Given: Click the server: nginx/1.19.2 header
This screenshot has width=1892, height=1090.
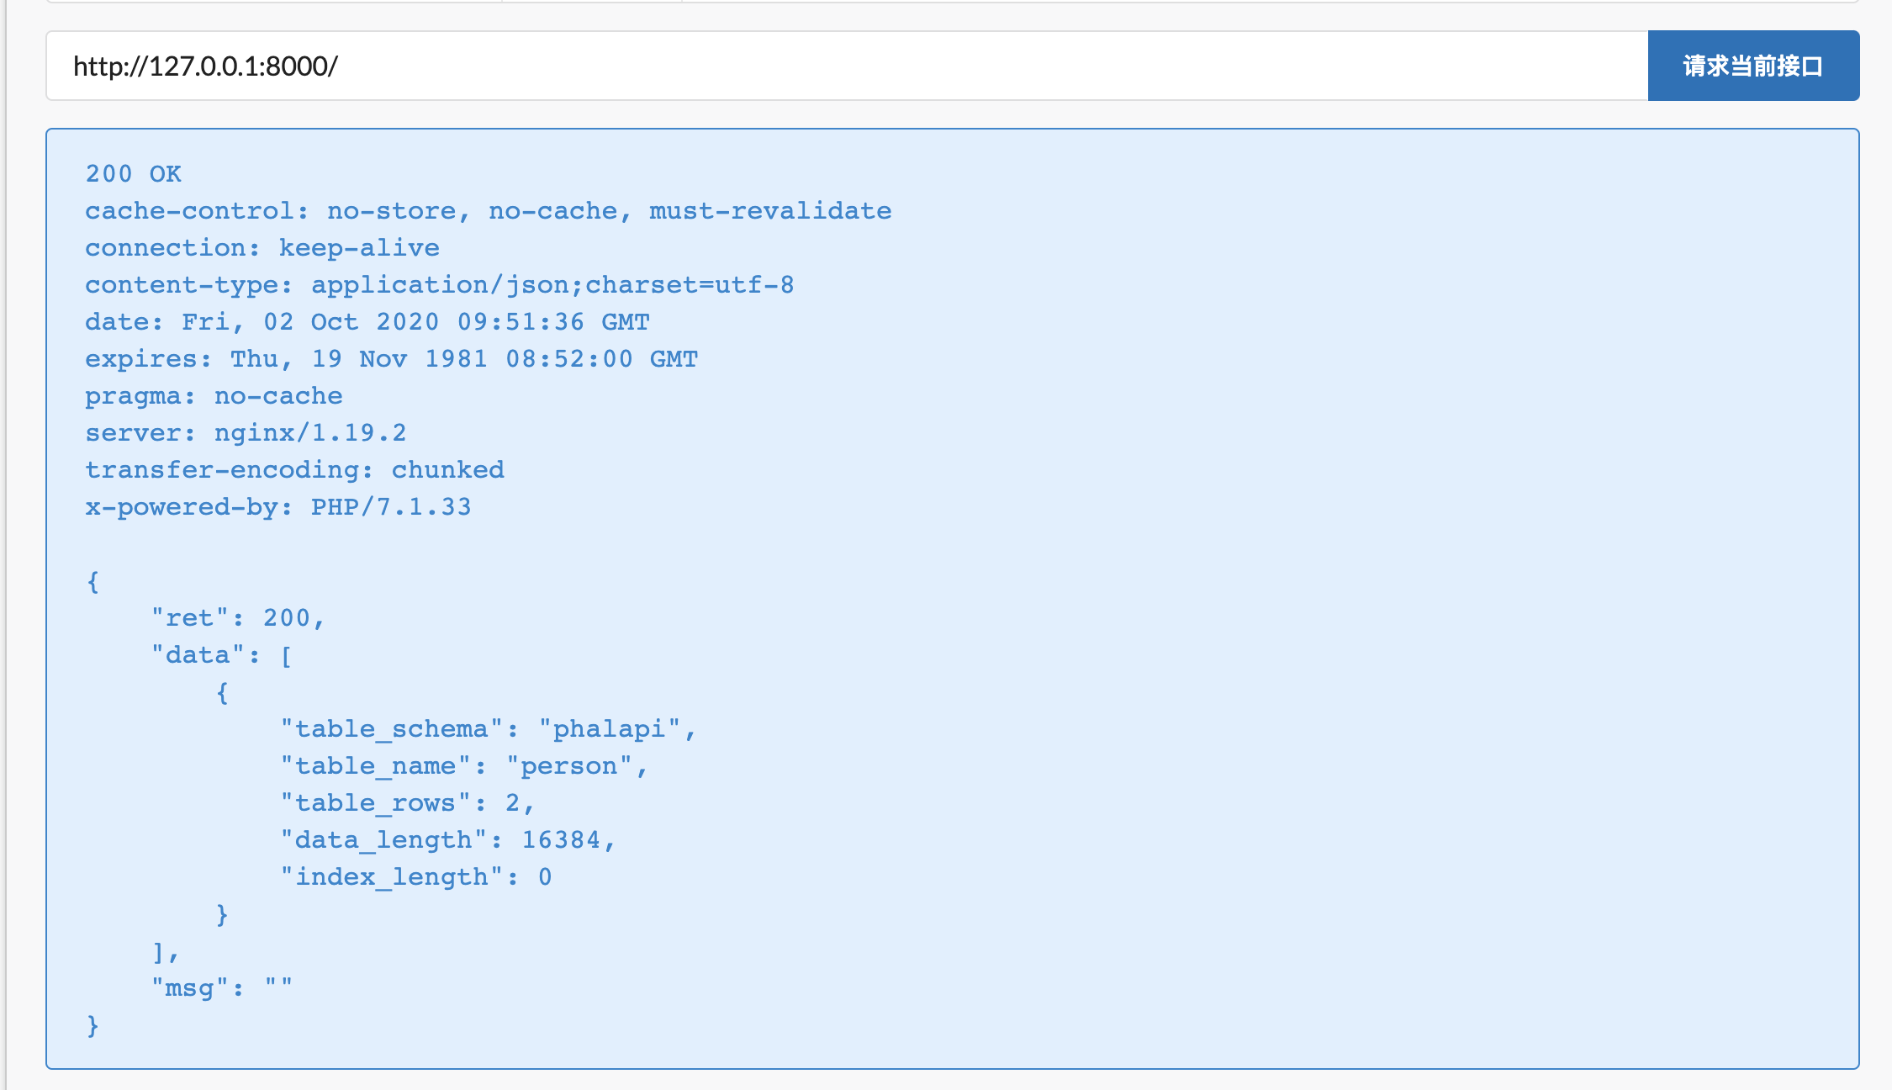Looking at the screenshot, I should click(x=246, y=433).
